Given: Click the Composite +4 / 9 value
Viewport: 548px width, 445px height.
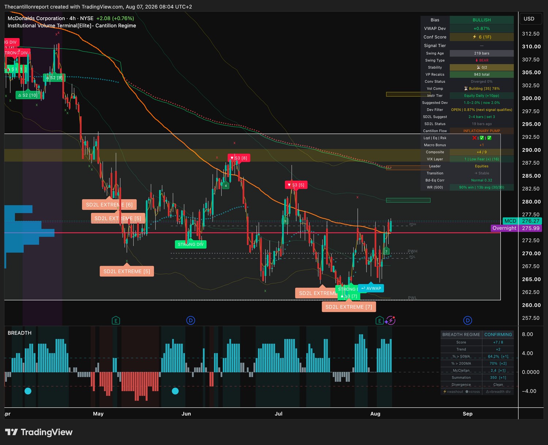Looking at the screenshot, I should [x=482, y=152].
